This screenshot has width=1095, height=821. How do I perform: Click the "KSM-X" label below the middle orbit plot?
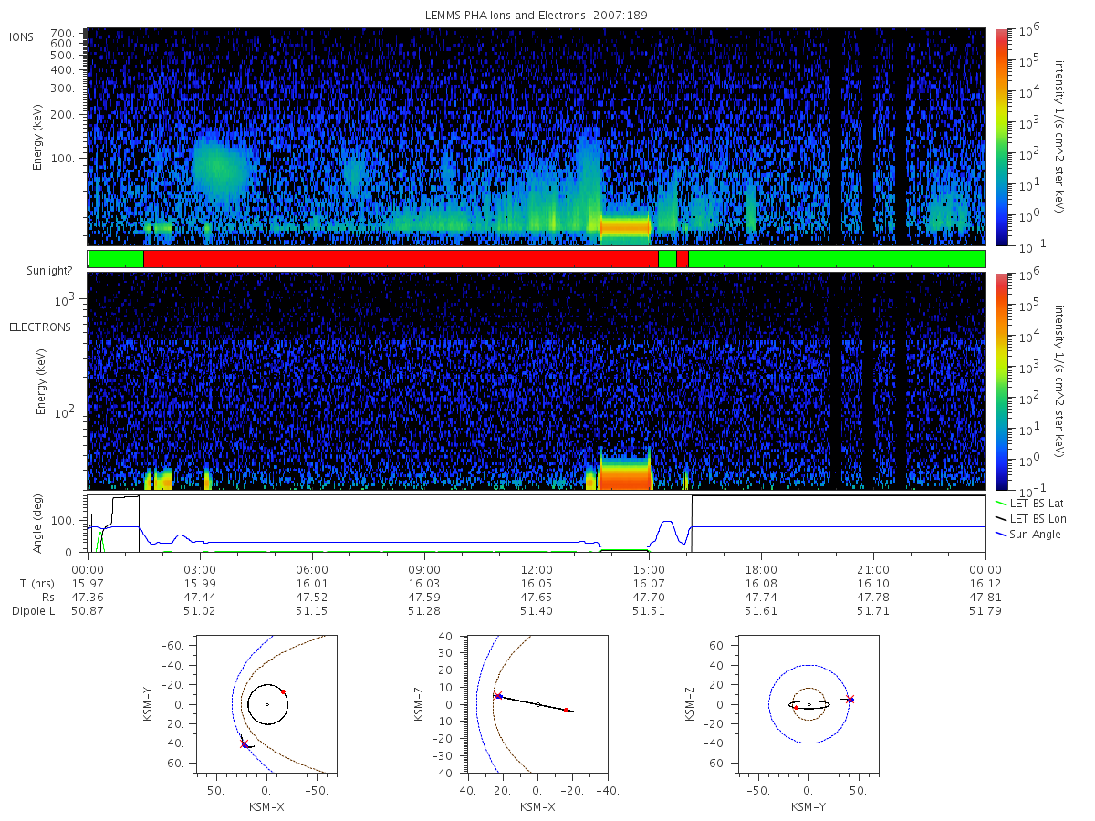[537, 807]
